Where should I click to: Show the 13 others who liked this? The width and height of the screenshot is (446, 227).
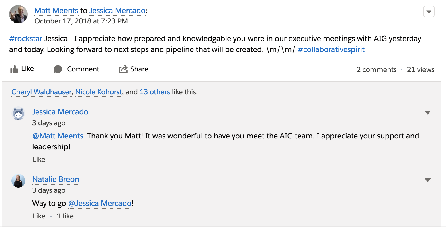pos(155,92)
